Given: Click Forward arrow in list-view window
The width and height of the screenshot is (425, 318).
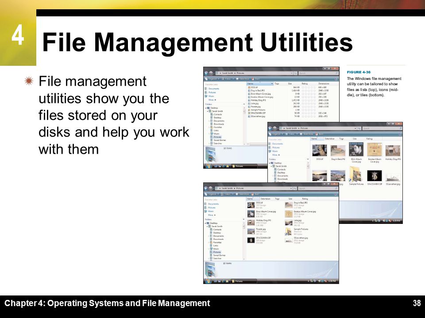Looking at the screenshot, I should 211,73.
